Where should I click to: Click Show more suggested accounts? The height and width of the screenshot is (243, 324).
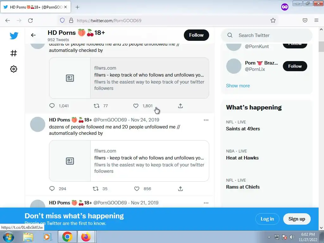[238, 86]
